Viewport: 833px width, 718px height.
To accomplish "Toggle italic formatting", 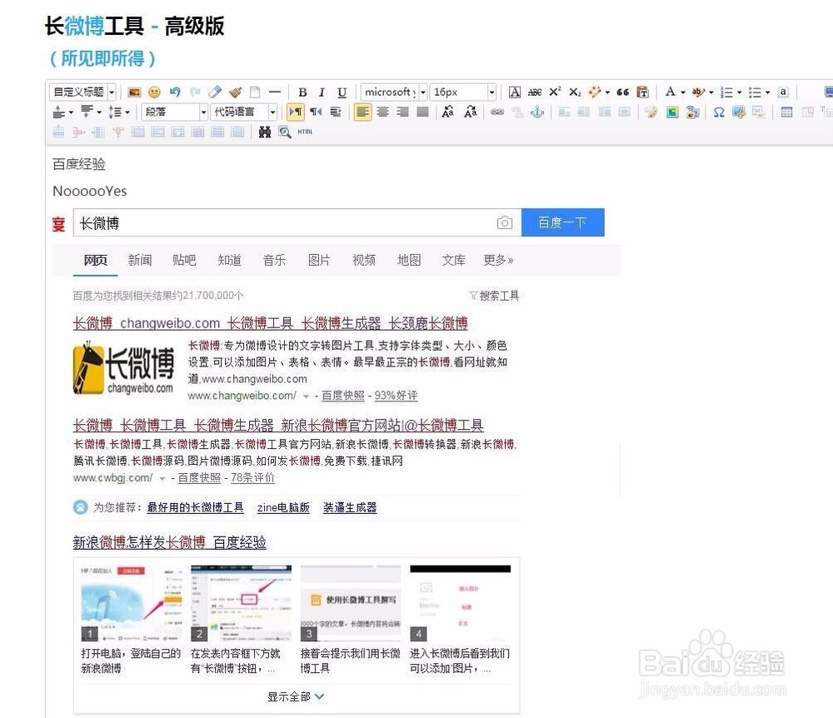I will [x=322, y=92].
